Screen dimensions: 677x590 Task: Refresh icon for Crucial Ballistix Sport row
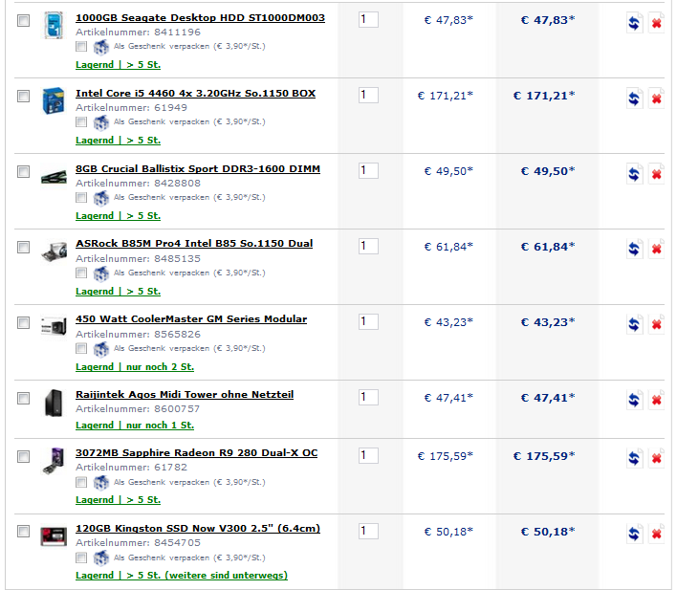pyautogui.click(x=634, y=174)
